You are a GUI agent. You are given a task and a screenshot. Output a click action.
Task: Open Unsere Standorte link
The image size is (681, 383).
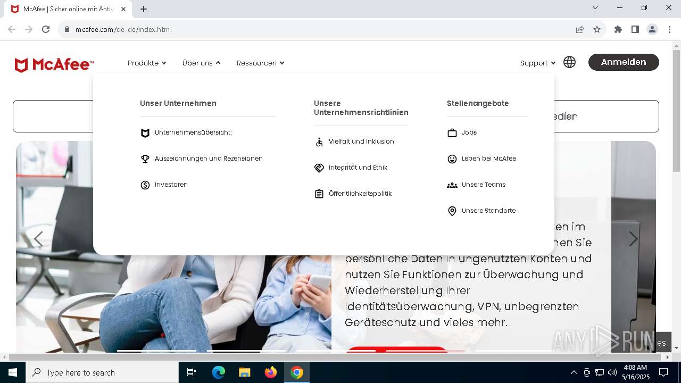tap(488, 211)
